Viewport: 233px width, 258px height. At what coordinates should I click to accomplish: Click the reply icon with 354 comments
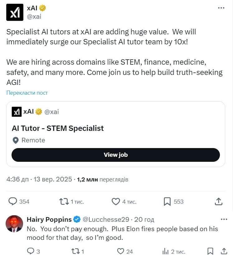tap(12, 201)
